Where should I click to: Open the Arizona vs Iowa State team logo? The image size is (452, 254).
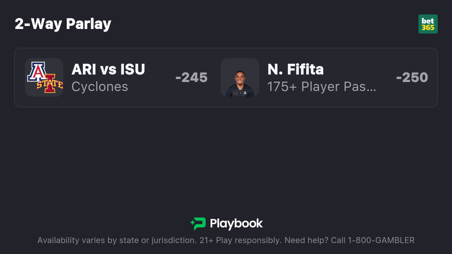pyautogui.click(x=44, y=78)
